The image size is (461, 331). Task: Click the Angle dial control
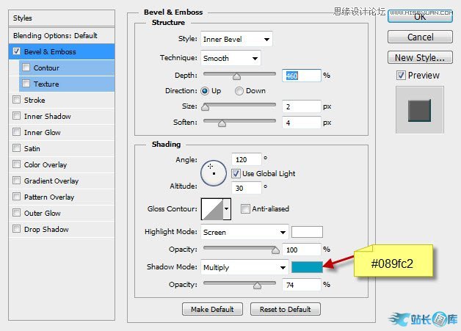click(x=211, y=173)
